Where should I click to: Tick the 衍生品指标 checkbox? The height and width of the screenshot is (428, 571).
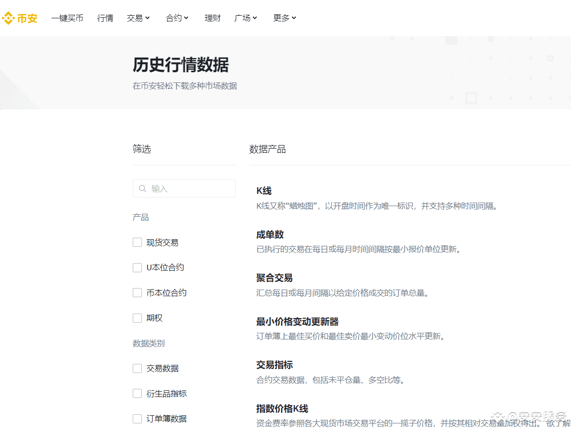coord(137,394)
